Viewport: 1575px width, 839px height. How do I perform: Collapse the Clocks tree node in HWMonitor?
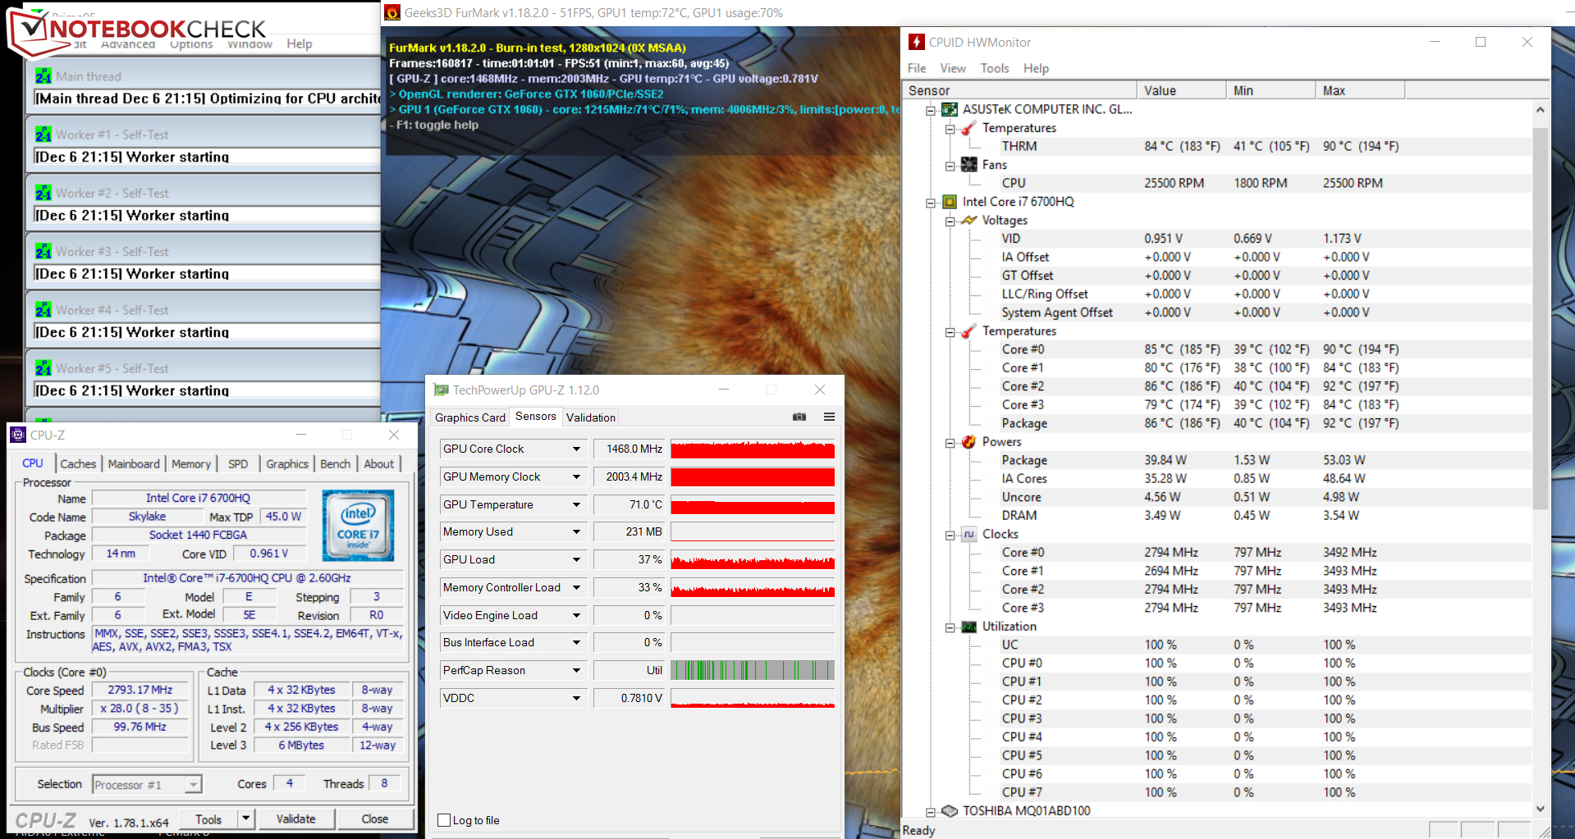point(950,535)
